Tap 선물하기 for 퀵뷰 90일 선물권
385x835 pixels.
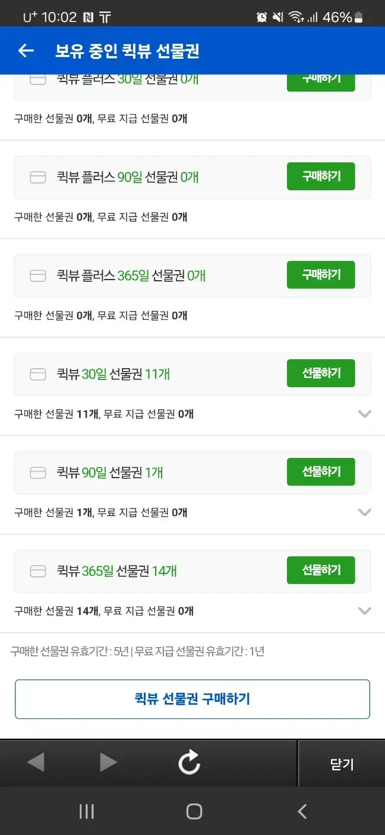[321, 472]
